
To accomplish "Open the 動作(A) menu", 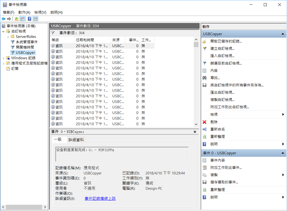I will point(24,12).
